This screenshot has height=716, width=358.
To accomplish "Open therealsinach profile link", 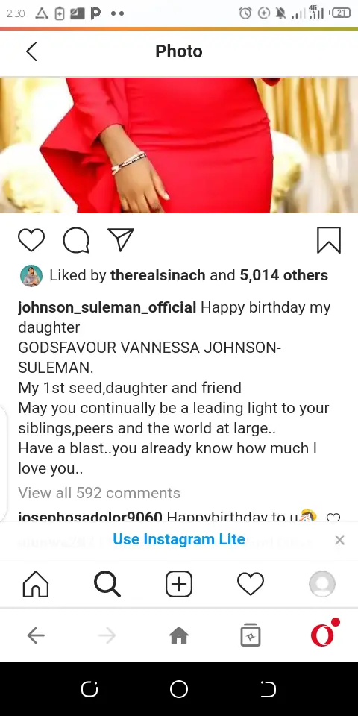I will pos(157,275).
